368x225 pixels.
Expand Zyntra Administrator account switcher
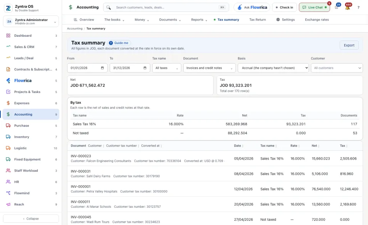[x=31, y=21]
